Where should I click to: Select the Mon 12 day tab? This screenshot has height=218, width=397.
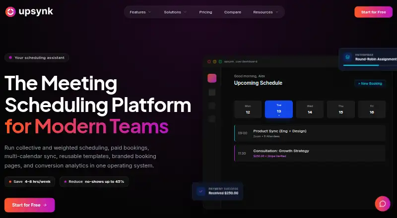[x=248, y=109]
